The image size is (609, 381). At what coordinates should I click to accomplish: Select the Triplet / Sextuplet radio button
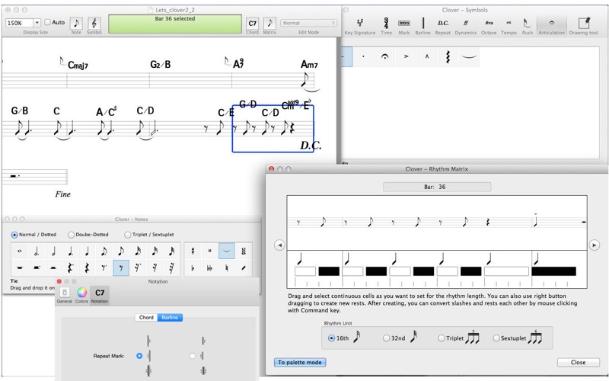[127, 235]
